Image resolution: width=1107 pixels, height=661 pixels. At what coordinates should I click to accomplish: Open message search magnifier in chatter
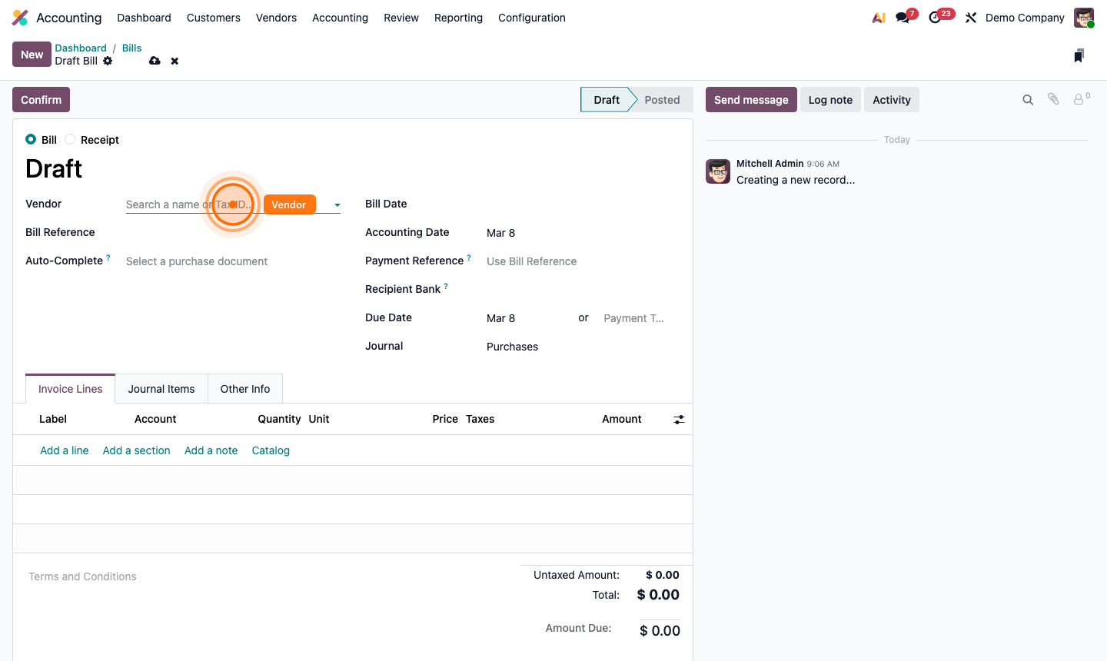point(1028,99)
